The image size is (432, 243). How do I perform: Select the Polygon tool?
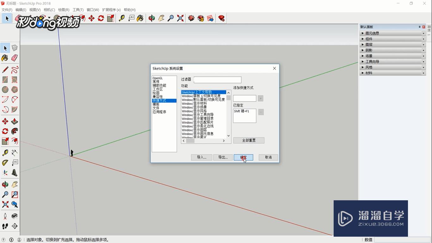point(15,90)
